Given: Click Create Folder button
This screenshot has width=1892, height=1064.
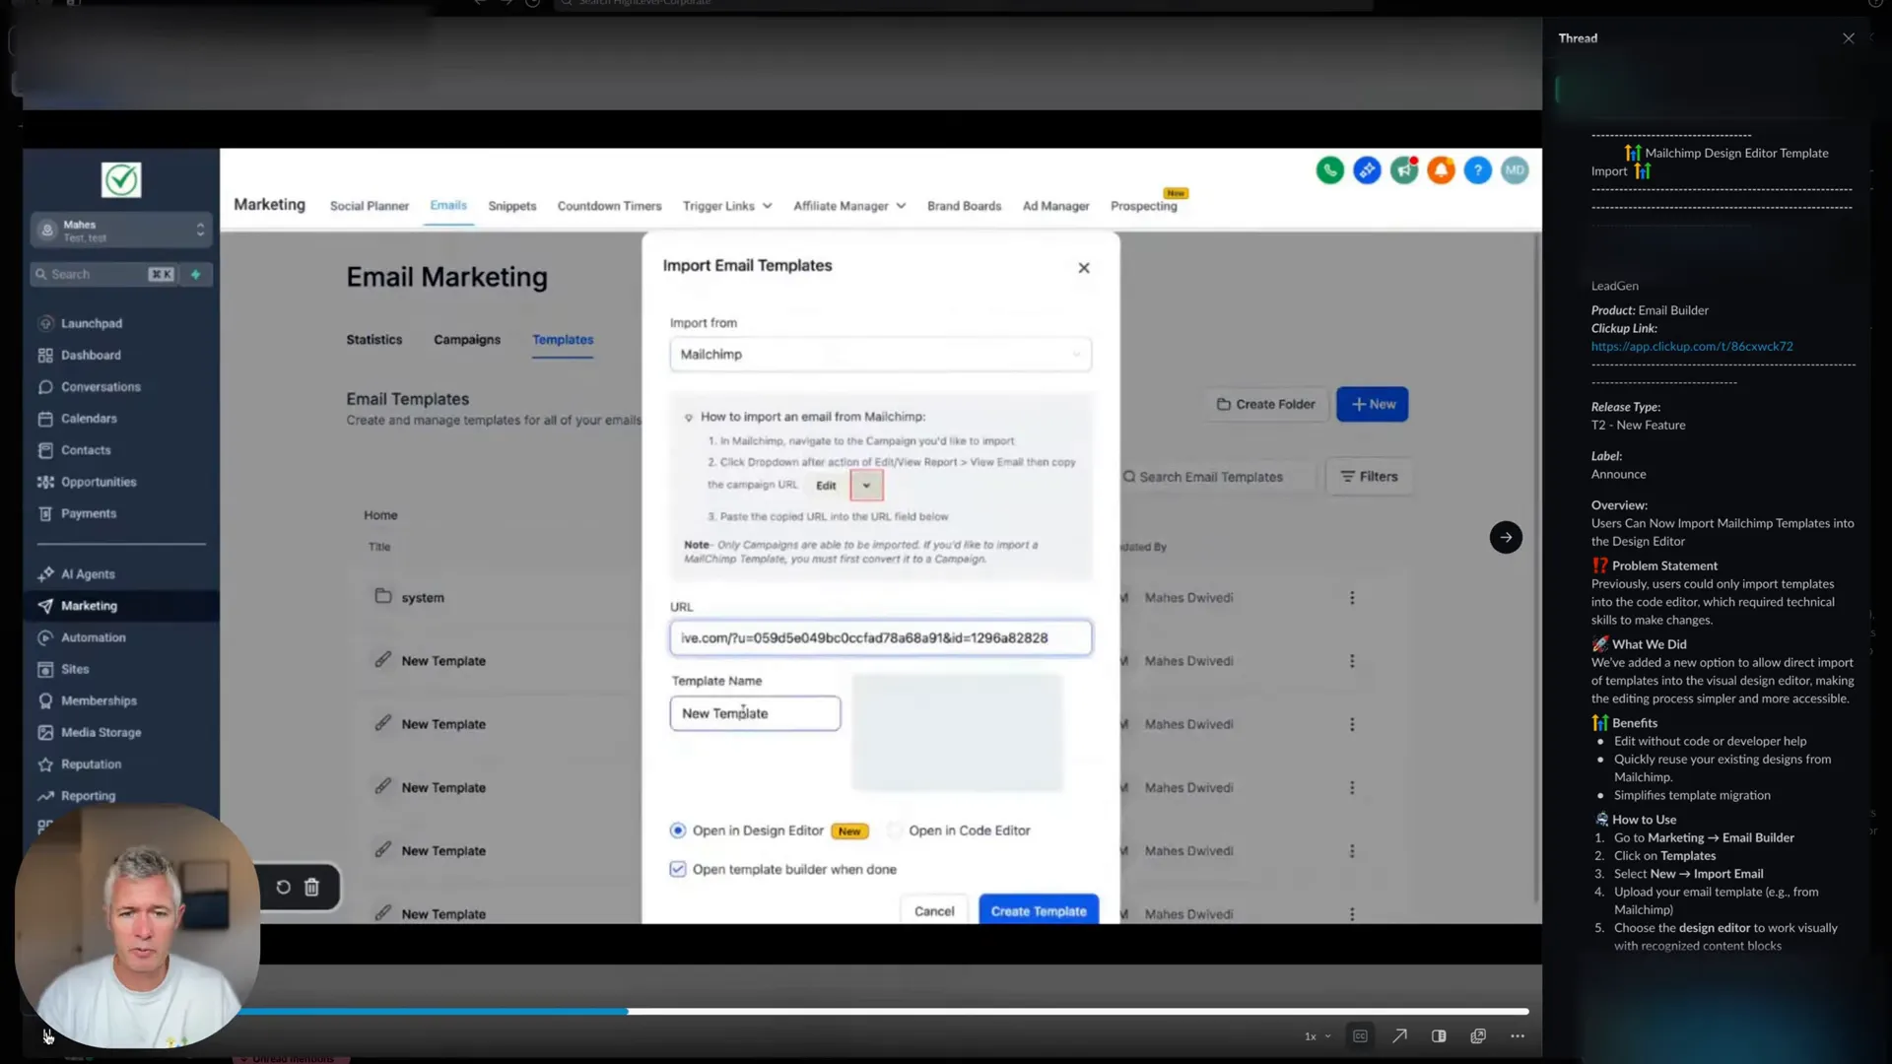Looking at the screenshot, I should coord(1265,404).
